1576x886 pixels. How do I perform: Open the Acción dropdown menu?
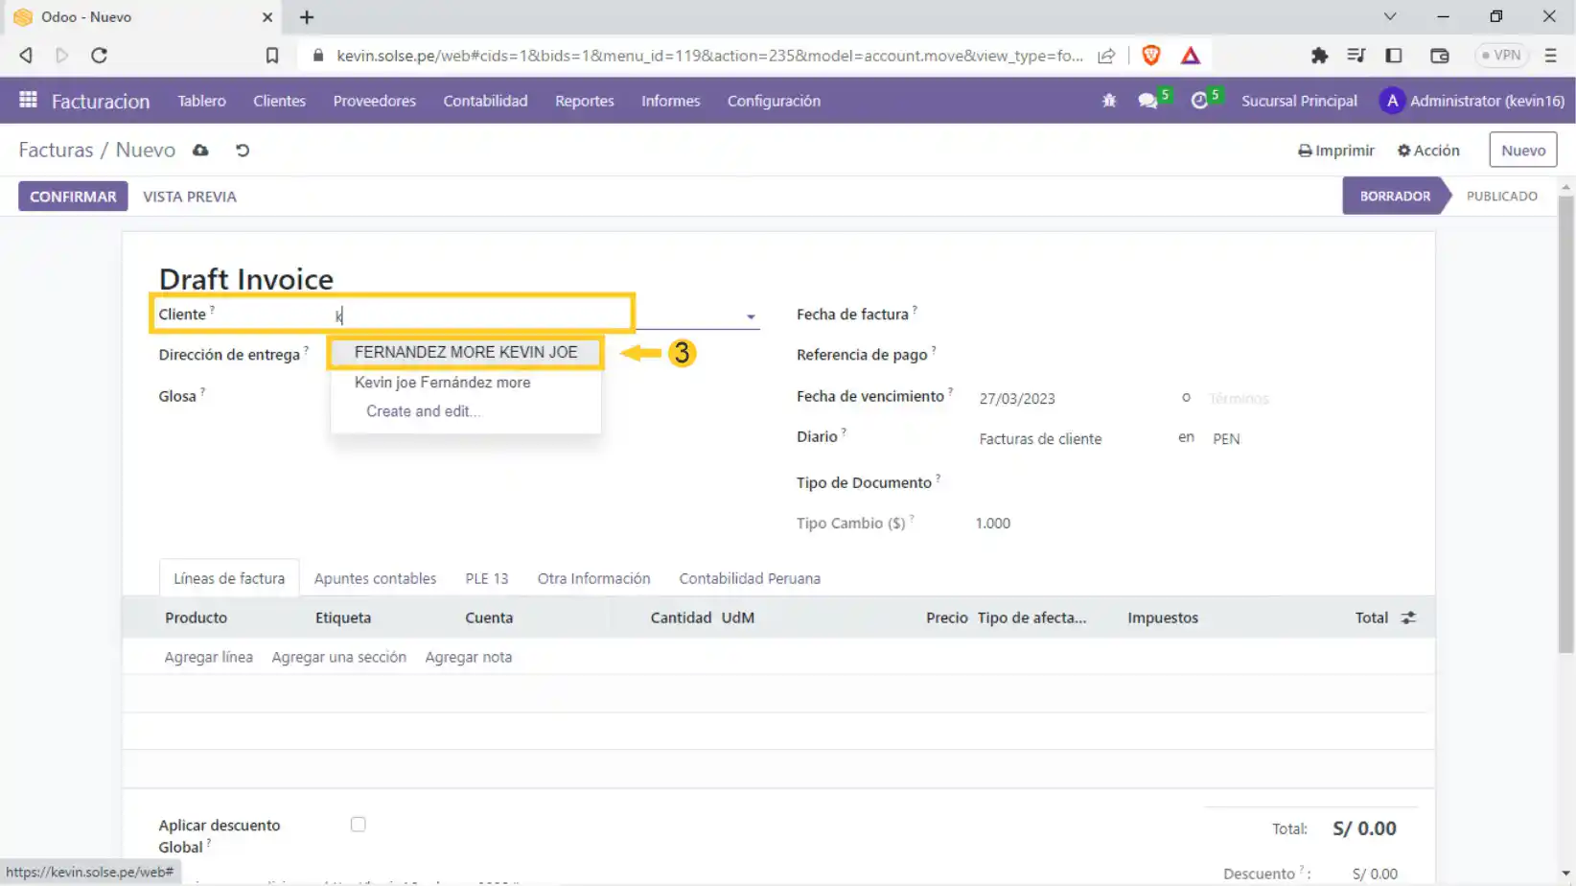click(1428, 151)
